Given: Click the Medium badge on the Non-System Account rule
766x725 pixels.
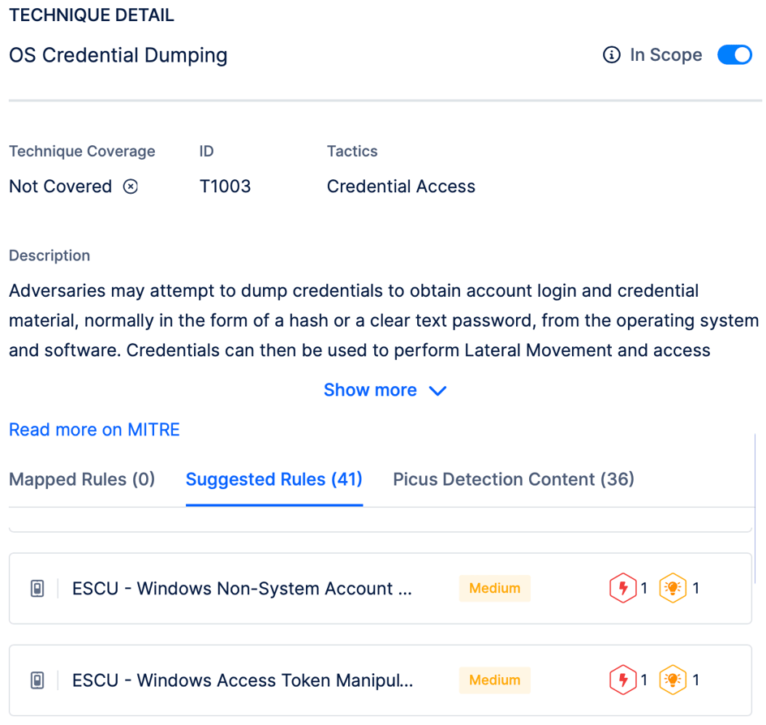Looking at the screenshot, I should [494, 588].
